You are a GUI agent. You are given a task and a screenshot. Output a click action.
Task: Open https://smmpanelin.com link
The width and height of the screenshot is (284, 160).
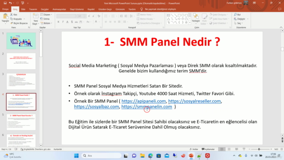[x=147, y=107]
